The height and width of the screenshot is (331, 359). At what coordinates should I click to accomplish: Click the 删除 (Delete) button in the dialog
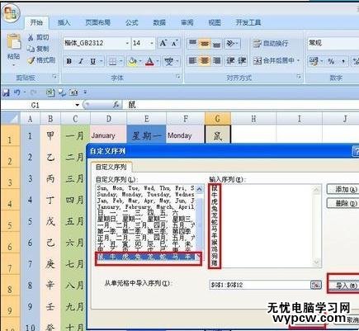pyautogui.click(x=343, y=203)
